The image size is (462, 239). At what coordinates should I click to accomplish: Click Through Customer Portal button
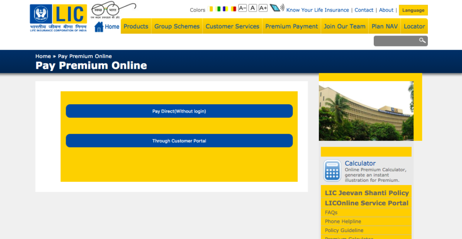(179, 141)
